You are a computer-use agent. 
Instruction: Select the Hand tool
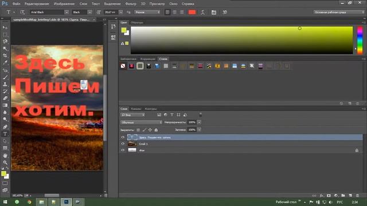coord(5,155)
